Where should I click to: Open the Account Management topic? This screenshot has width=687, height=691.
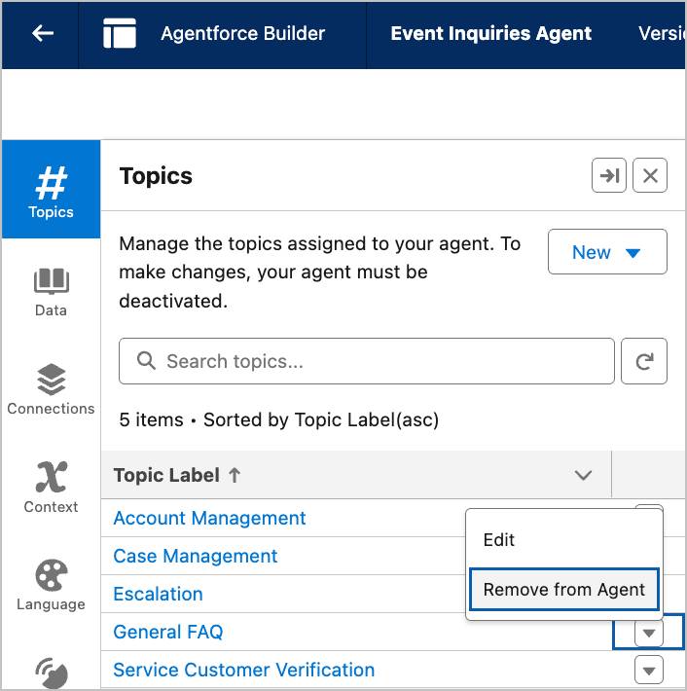pyautogui.click(x=209, y=518)
